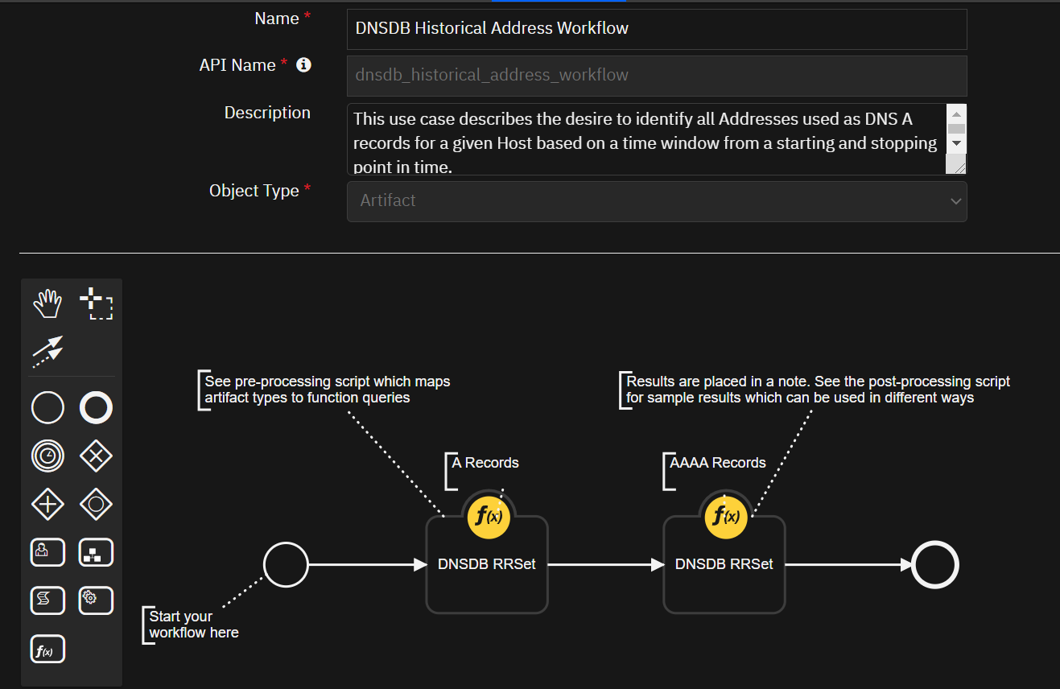1060x689 pixels.
Task: Pick the sub-process icon in palette
Action: 96,553
